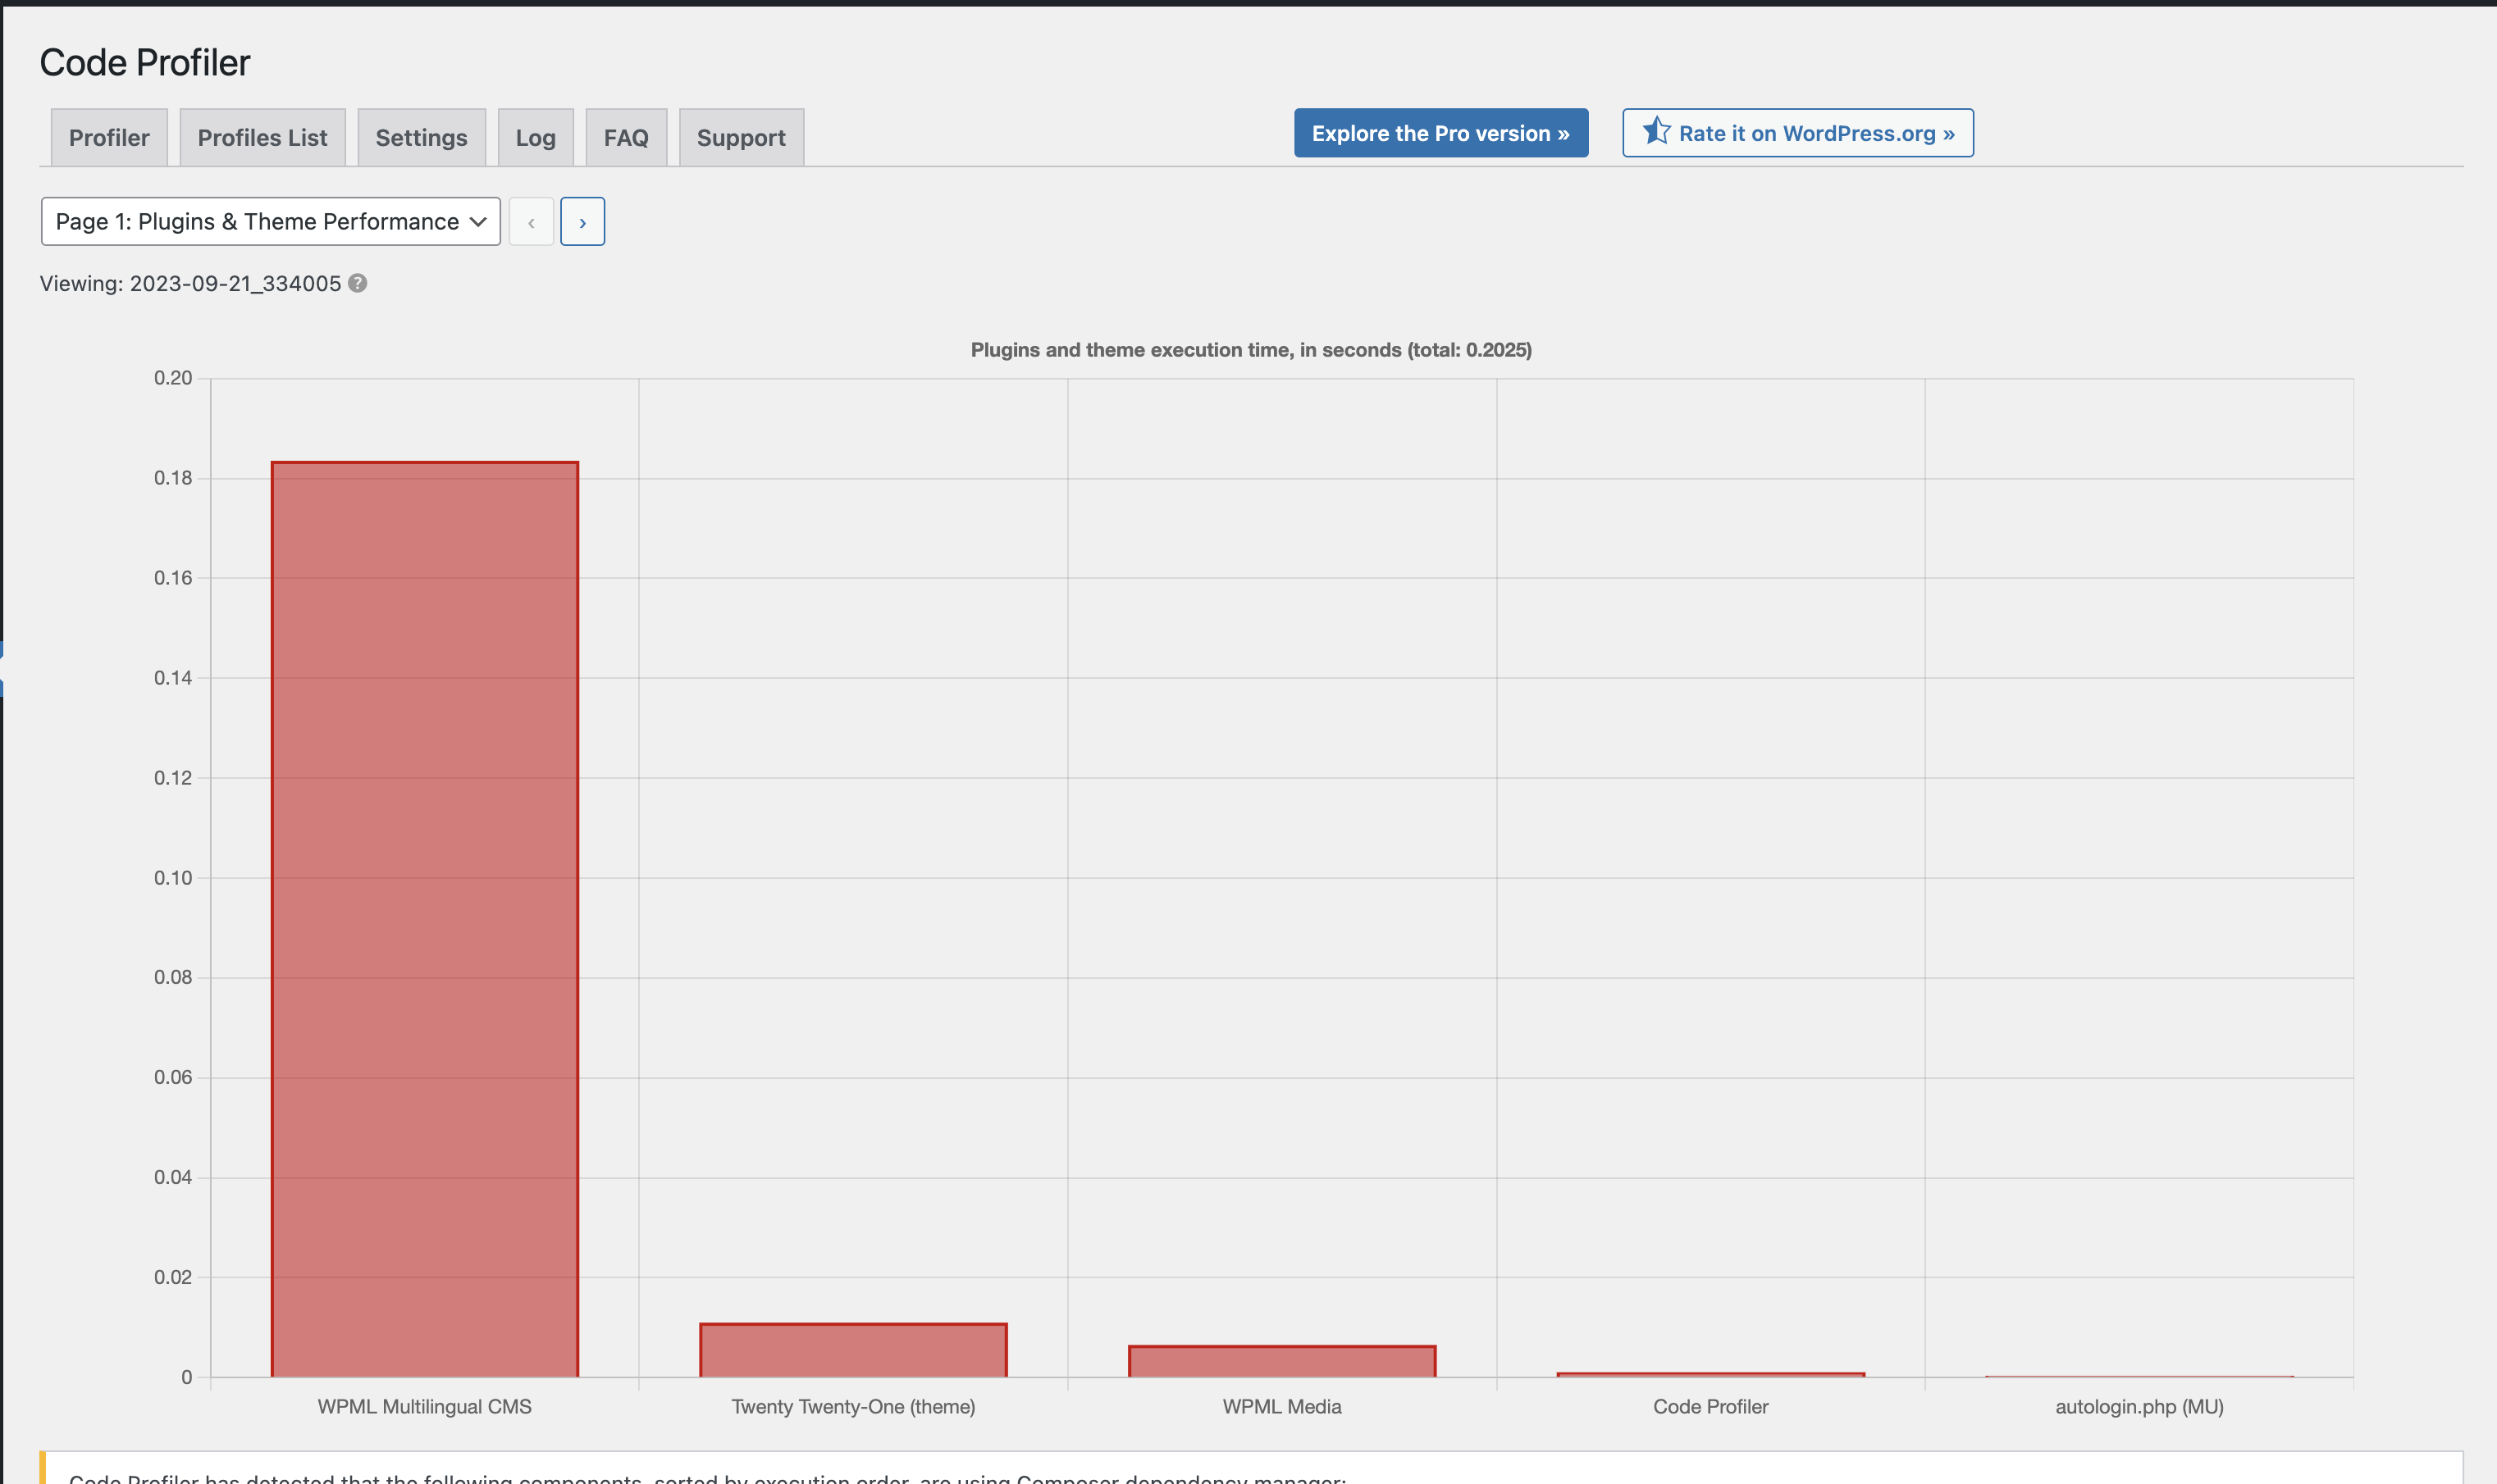Switch to the FAQ tab
Screen dimensions: 2497x1484
point(625,137)
